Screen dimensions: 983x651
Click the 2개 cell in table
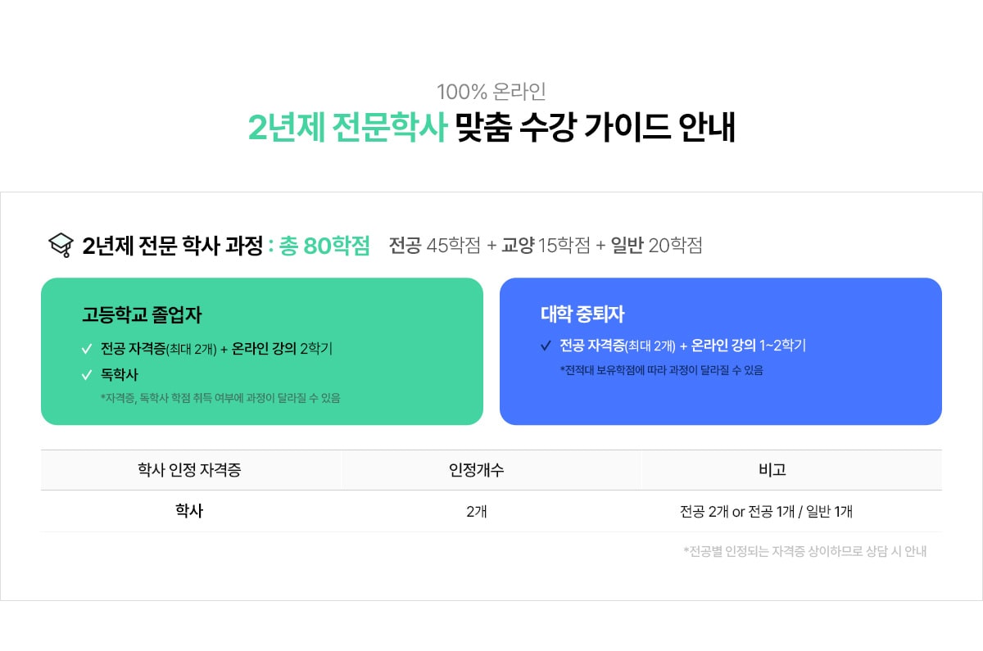click(x=476, y=512)
